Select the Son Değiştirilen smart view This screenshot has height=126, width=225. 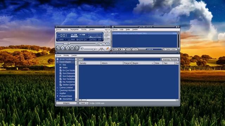tap(69, 76)
